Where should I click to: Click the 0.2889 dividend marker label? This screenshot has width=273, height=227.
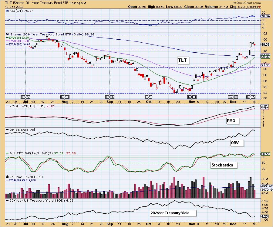233,97
